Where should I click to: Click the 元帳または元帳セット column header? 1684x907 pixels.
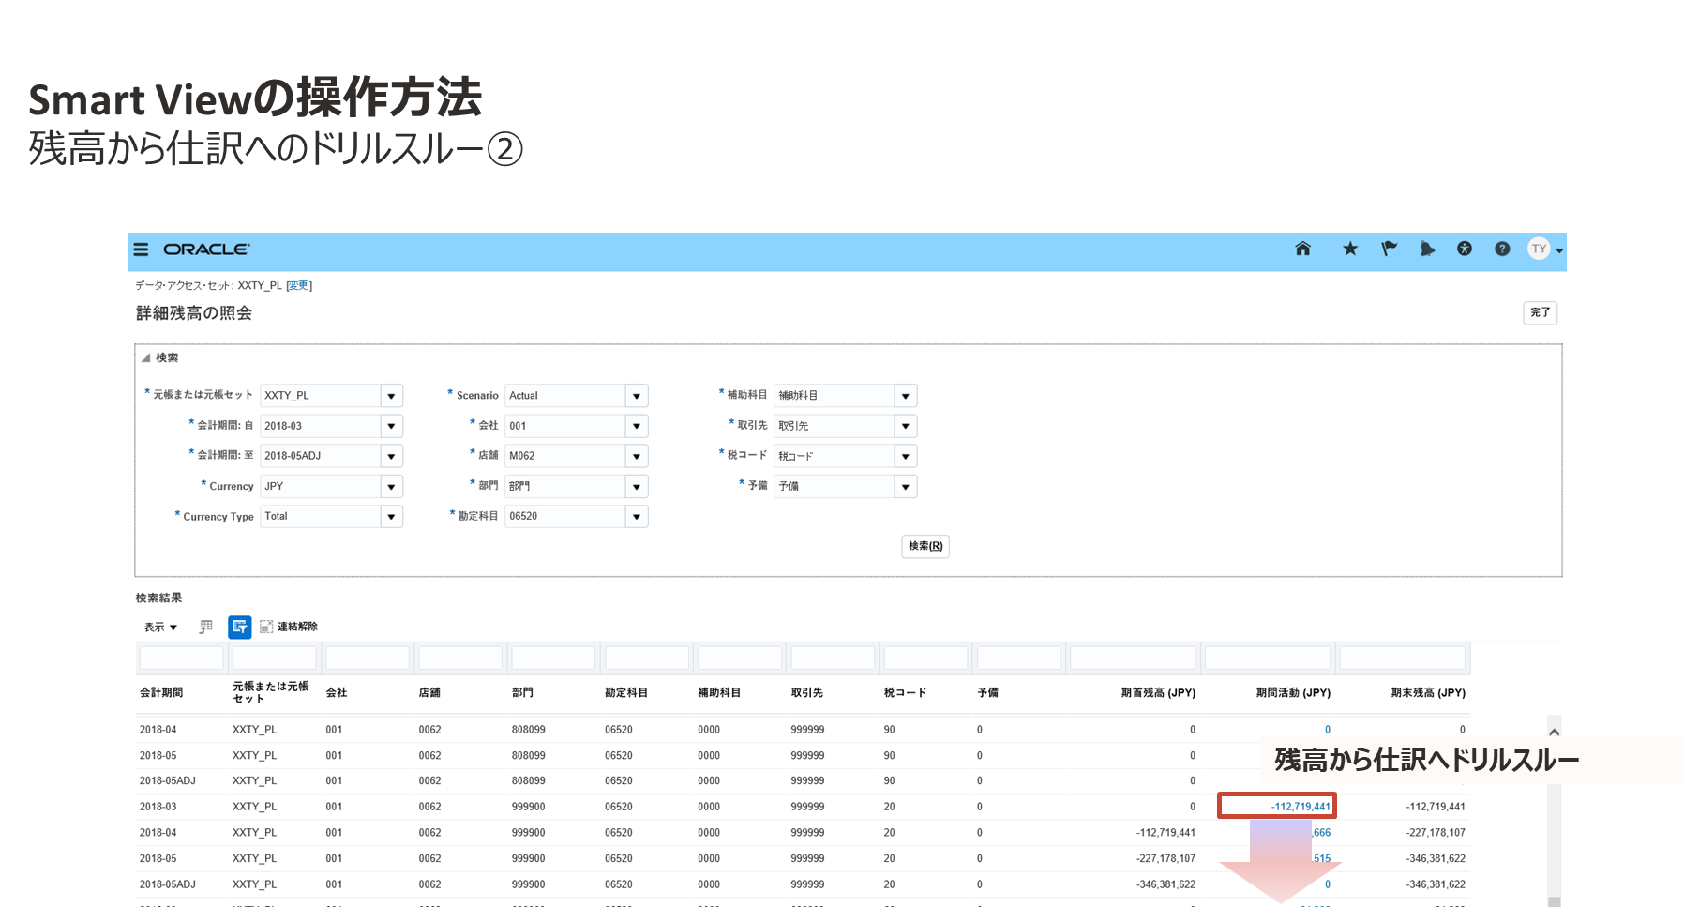click(x=271, y=692)
